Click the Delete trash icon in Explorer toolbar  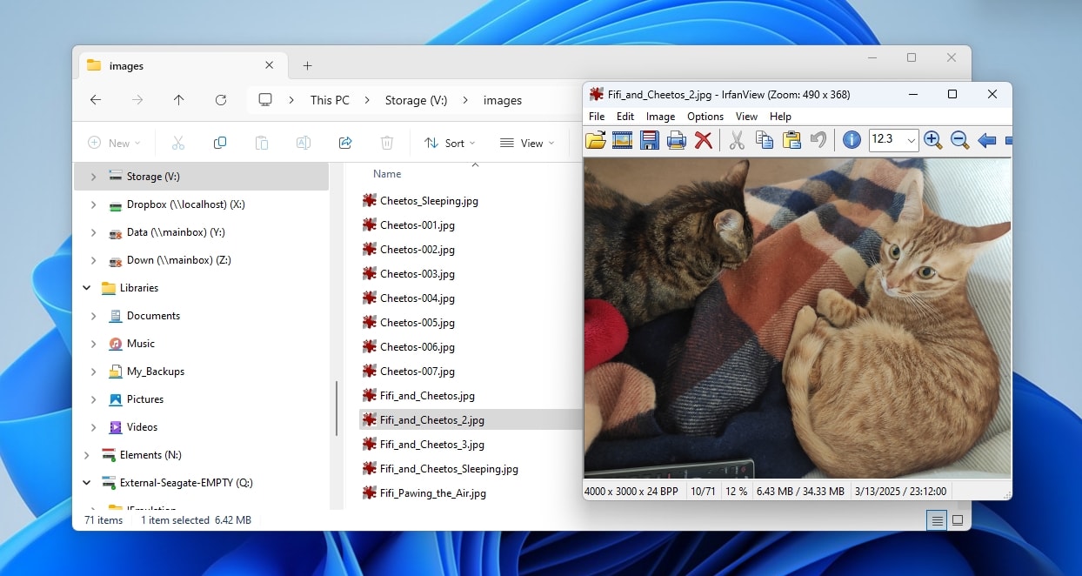[387, 143]
